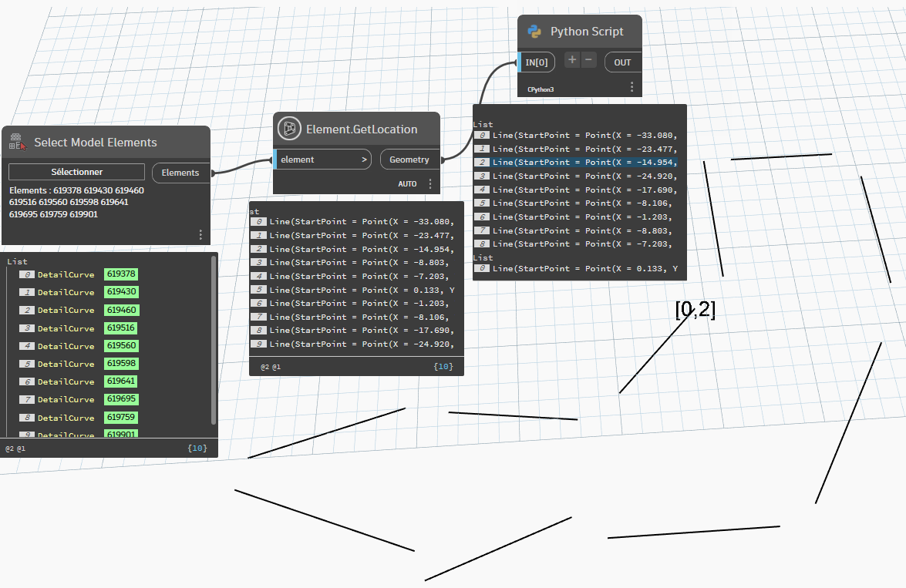
Task: Click the {10} count in GetLocation preview
Action: (x=443, y=366)
